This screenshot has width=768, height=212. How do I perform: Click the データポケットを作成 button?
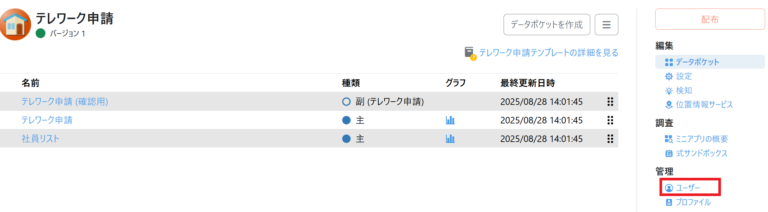point(546,25)
